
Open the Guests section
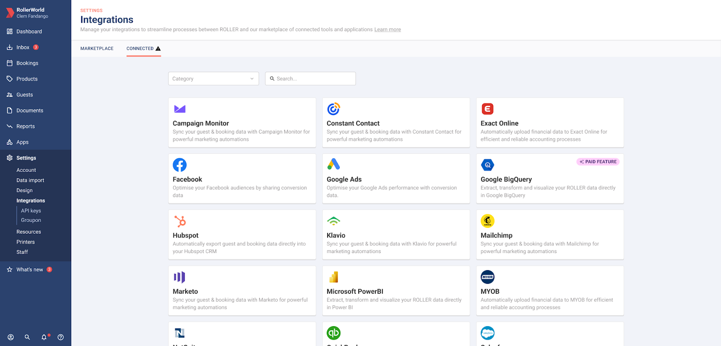(24, 95)
